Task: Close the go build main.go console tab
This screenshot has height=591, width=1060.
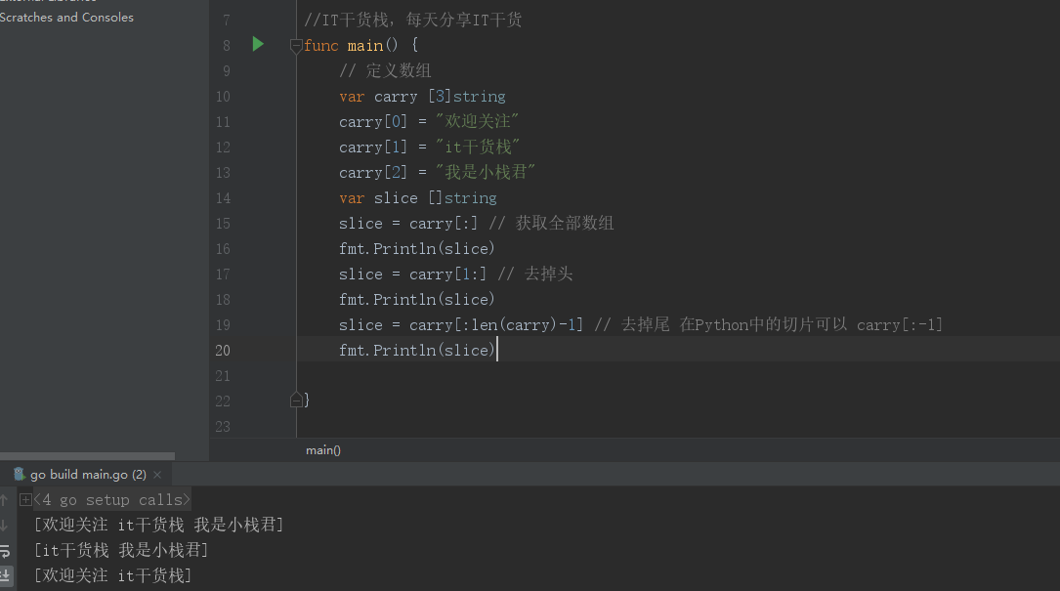Action: [156, 473]
